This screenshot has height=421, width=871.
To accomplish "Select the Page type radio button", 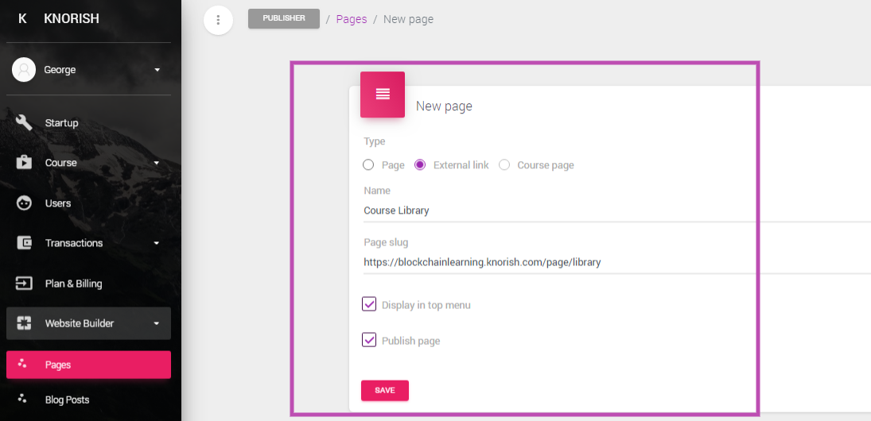I will click(x=367, y=164).
